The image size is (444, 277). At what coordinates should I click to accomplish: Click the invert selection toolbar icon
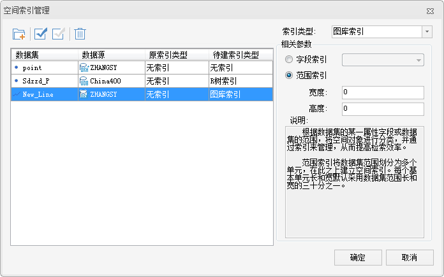(59, 34)
